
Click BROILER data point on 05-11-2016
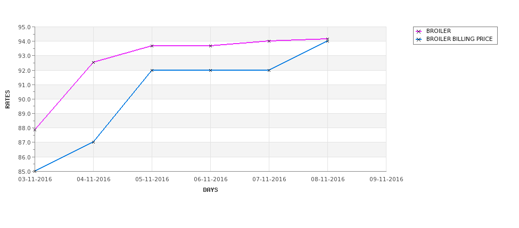(x=152, y=46)
